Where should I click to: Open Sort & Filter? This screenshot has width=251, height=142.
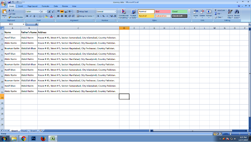click(230, 14)
